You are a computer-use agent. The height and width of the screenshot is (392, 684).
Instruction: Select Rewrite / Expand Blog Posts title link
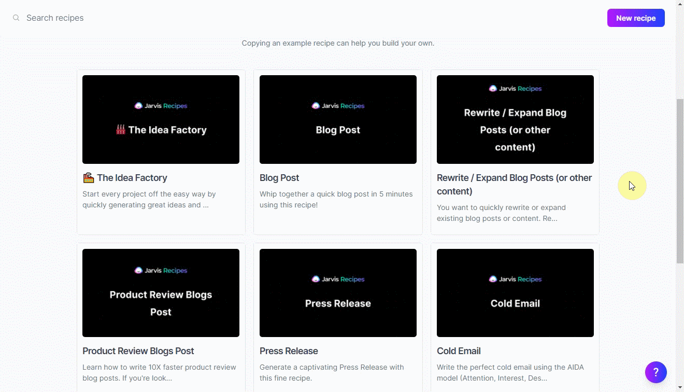[514, 185]
